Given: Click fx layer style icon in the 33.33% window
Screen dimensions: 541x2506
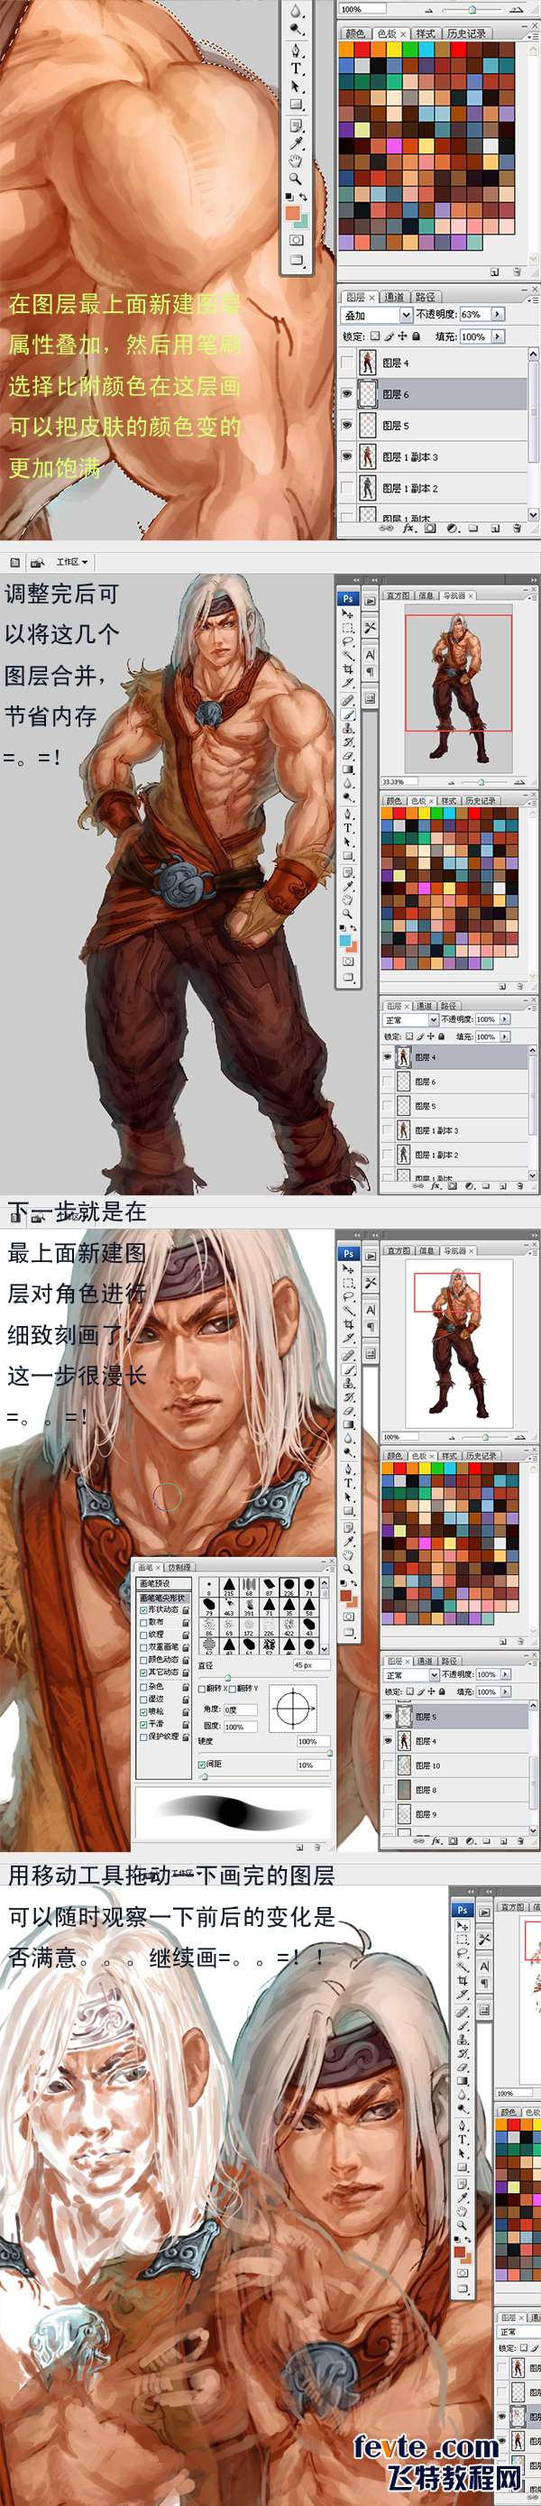Looking at the screenshot, I should pos(437,1186).
